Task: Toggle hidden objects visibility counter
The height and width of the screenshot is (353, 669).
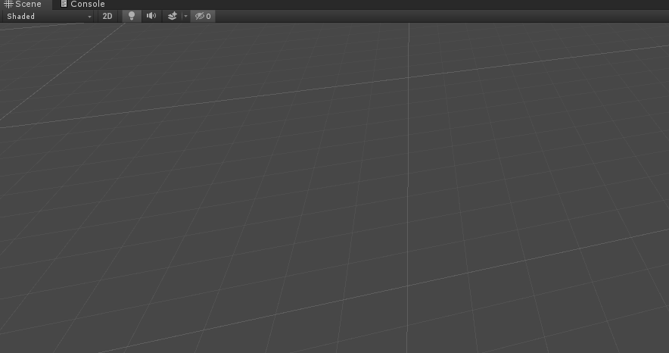Action: pyautogui.click(x=203, y=16)
